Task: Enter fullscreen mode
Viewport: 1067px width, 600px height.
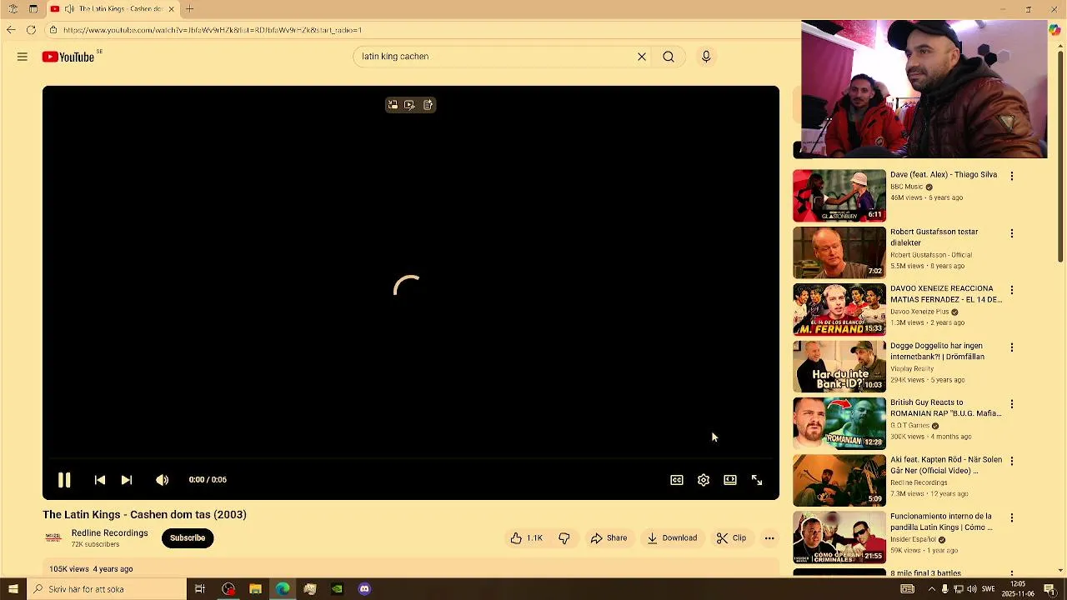Action: (757, 480)
